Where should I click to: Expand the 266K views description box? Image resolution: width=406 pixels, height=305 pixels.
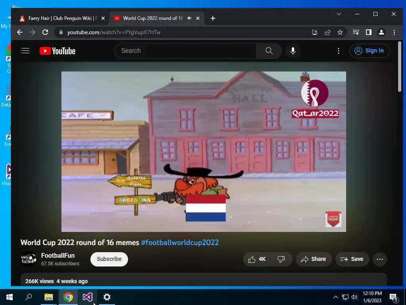(x=203, y=280)
